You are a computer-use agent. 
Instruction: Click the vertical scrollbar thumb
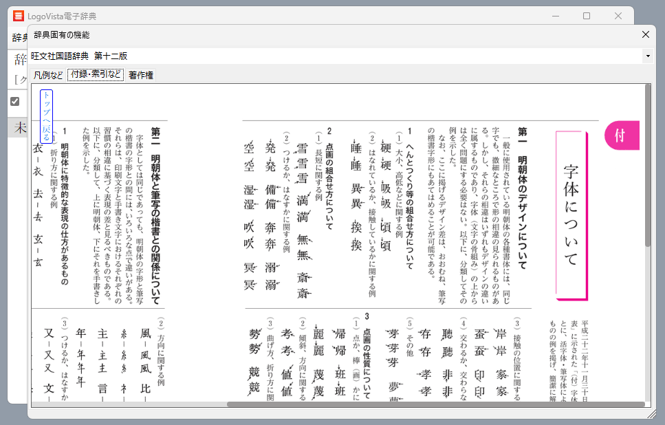pyautogui.click(x=647, y=166)
